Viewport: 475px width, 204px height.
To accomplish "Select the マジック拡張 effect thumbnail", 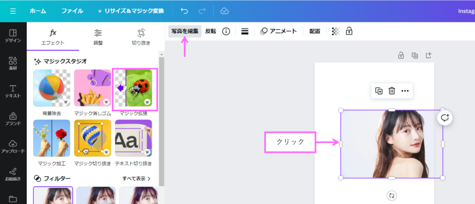I will (x=135, y=89).
